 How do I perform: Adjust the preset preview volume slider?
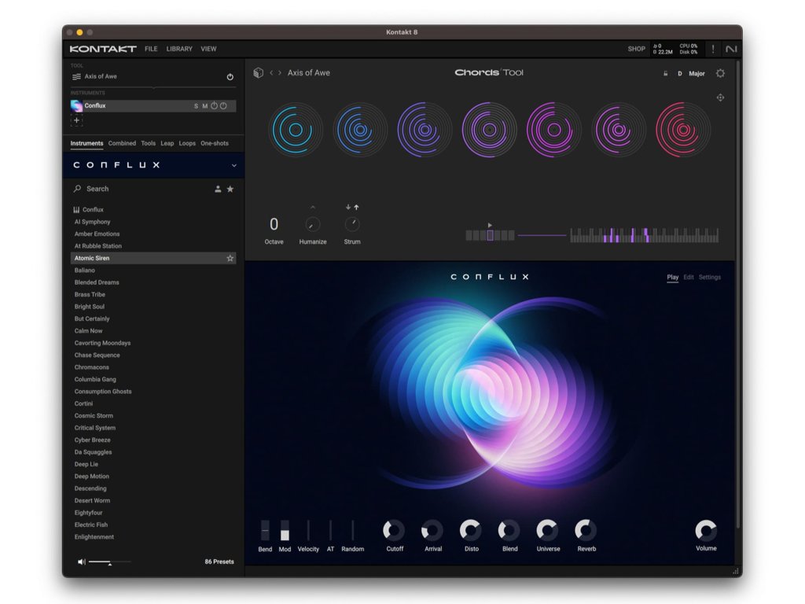pyautogui.click(x=109, y=562)
